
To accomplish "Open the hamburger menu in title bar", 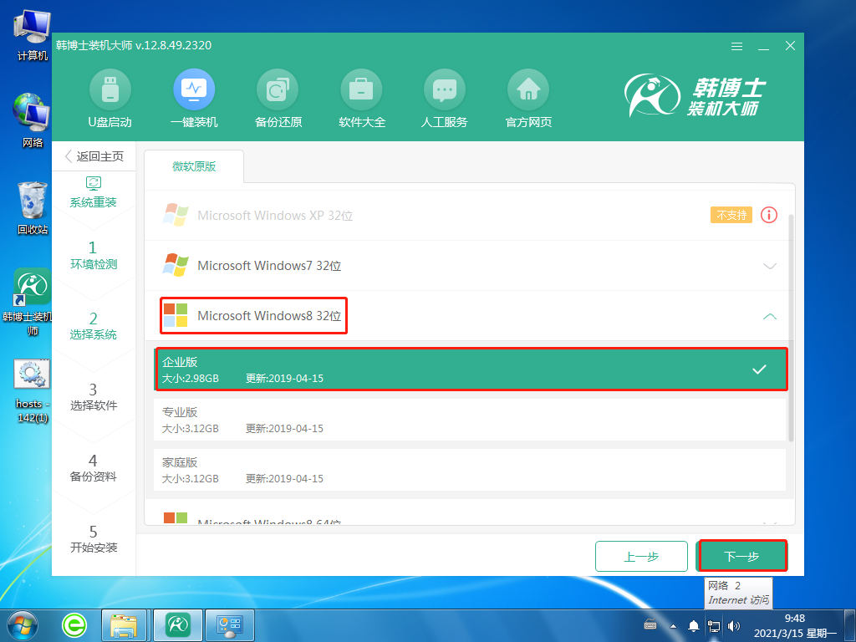I will tap(736, 47).
